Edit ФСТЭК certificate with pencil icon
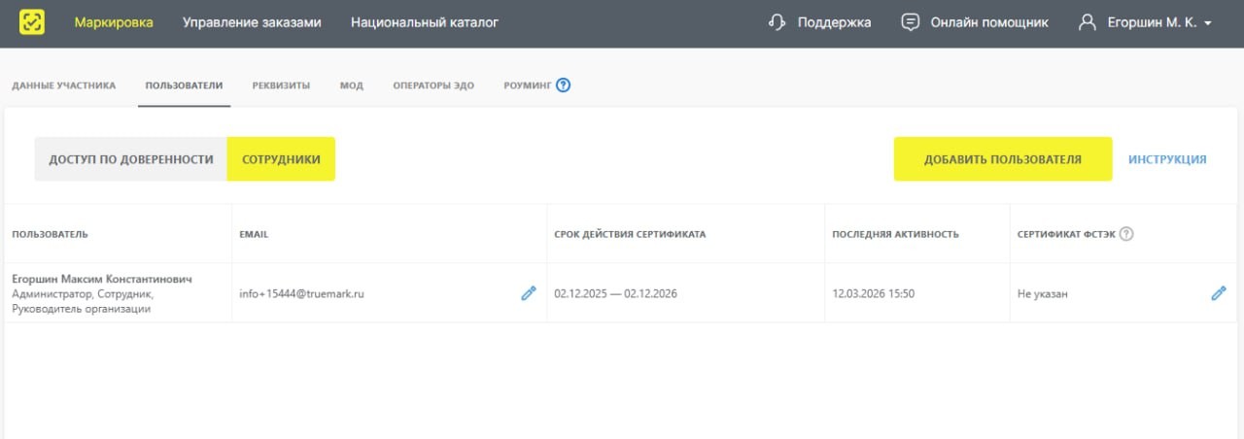Screen dimensions: 1244x439 point(1218,293)
